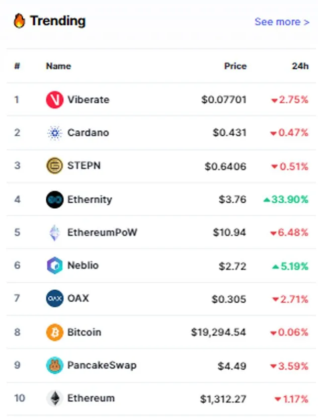The width and height of the screenshot is (318, 418).
Task: Sort by the Price column header
Action: click(236, 66)
